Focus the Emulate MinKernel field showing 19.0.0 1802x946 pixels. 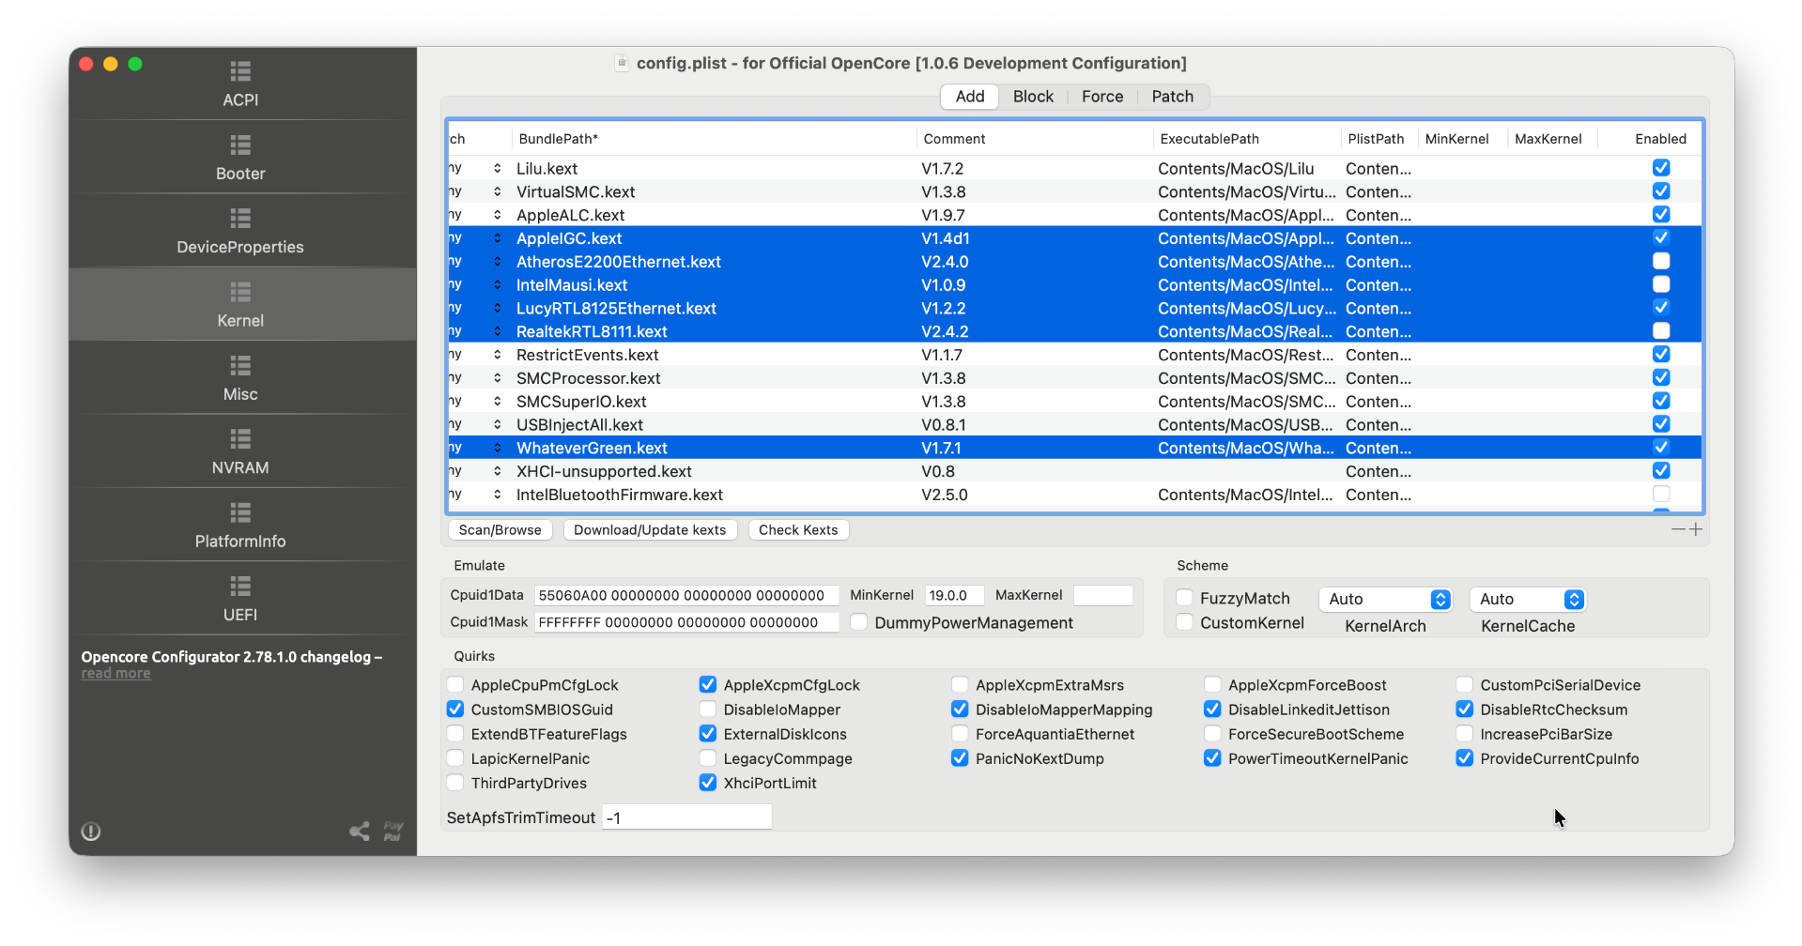pyautogui.click(x=955, y=595)
